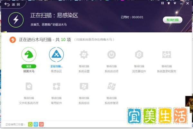Select the 系统登录和服务 icon
Screen dimensions: 193x129
pos(167,55)
